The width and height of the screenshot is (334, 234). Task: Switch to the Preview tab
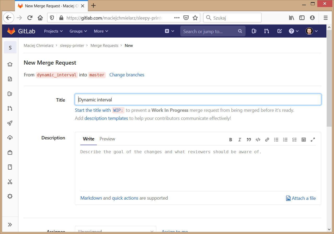point(107,139)
